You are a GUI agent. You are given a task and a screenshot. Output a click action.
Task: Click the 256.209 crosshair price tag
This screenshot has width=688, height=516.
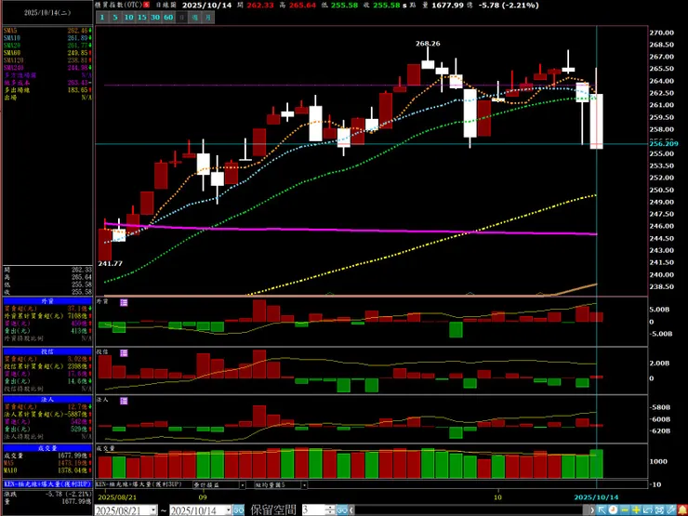click(x=665, y=144)
